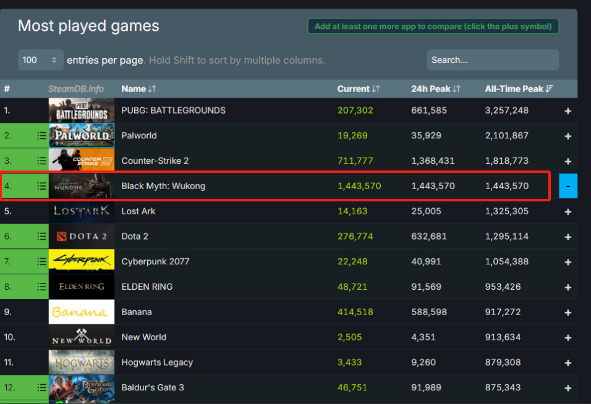Open Baldur's Gate 3 name link
Screen dimensions: 591x404
coord(153,388)
